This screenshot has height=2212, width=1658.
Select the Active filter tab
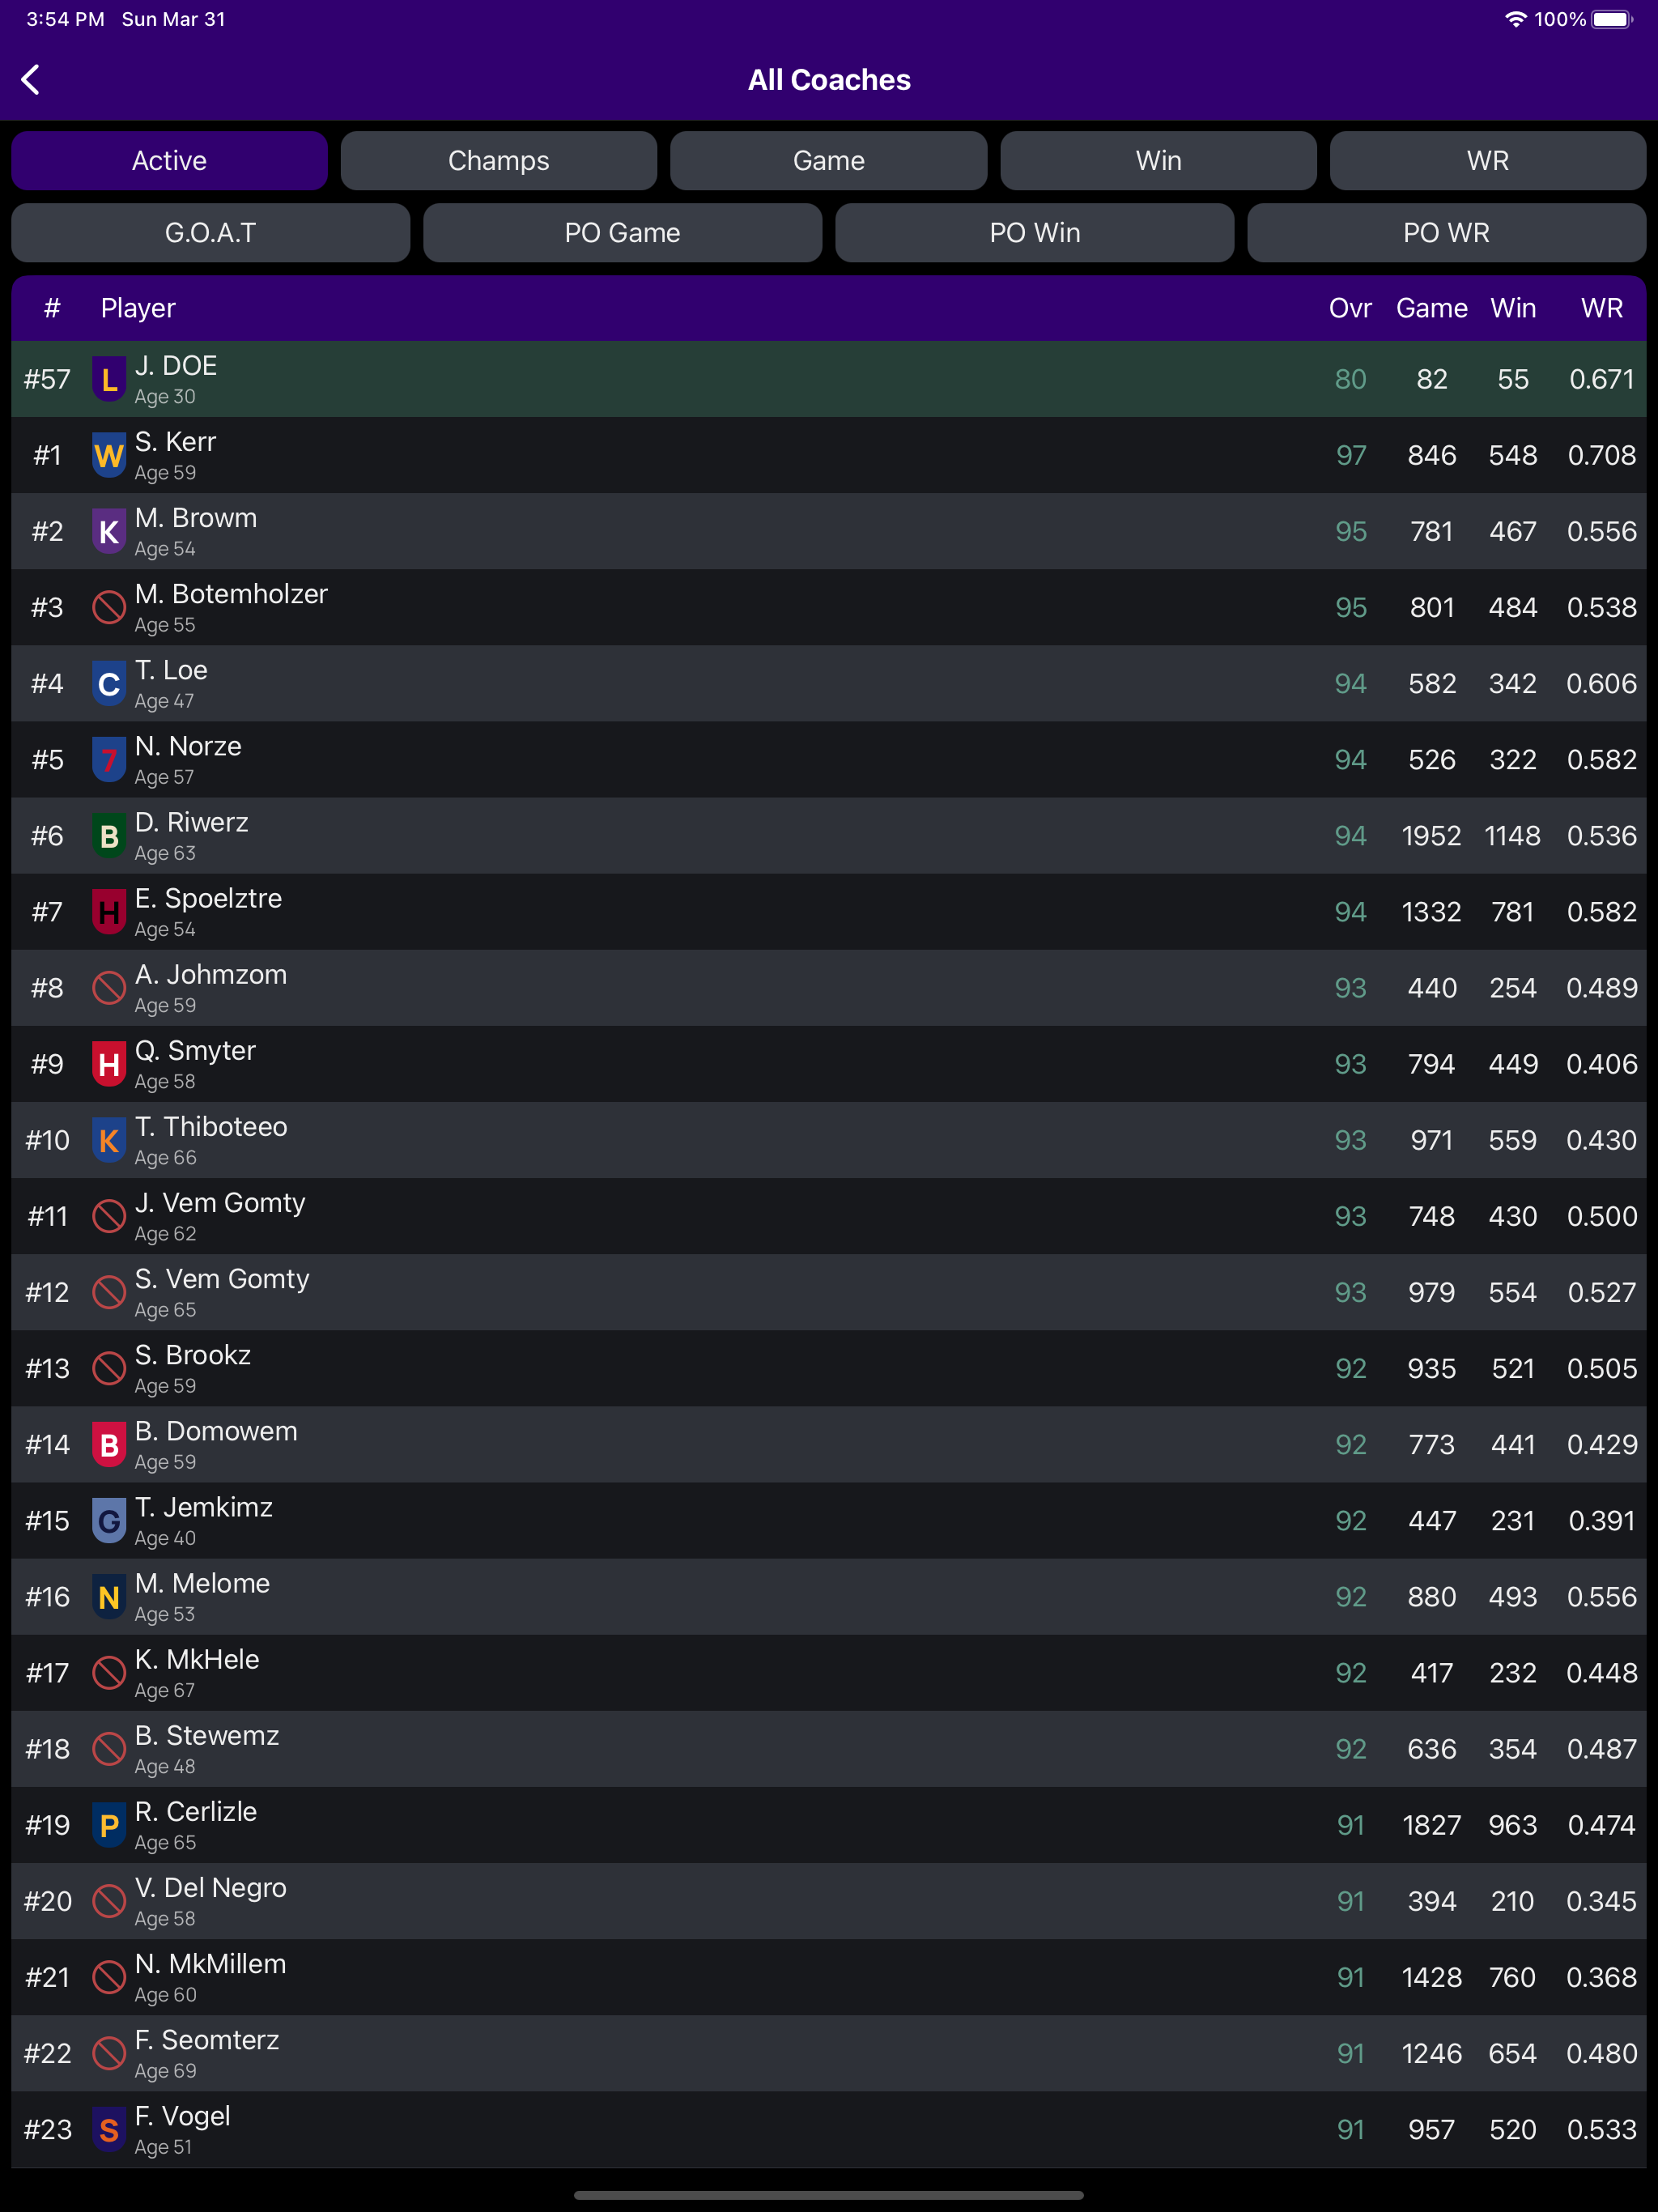point(169,161)
